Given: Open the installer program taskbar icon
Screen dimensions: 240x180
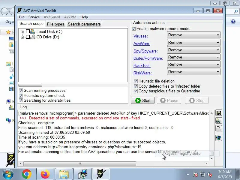Looking at the screenshot, I should click(x=82, y=174).
